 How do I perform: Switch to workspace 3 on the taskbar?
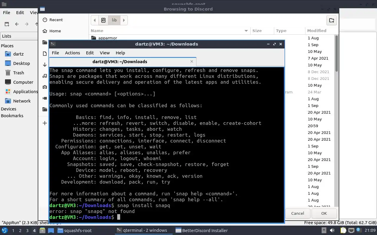27,231
